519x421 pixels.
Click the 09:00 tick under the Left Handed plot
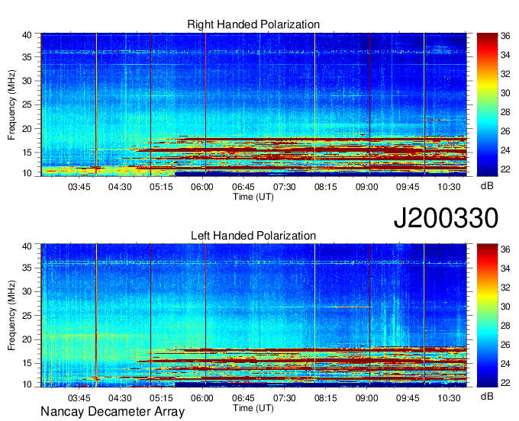[367, 398]
